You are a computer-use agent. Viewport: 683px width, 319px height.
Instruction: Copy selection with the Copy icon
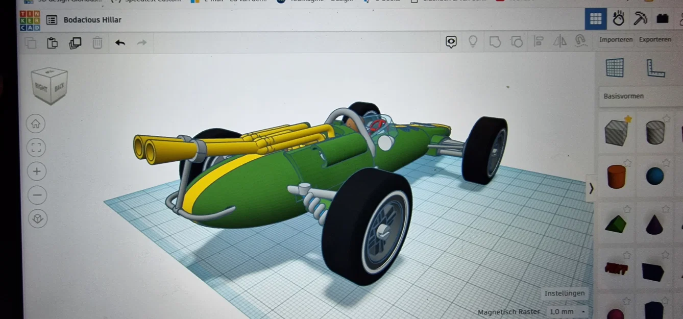[x=31, y=43]
